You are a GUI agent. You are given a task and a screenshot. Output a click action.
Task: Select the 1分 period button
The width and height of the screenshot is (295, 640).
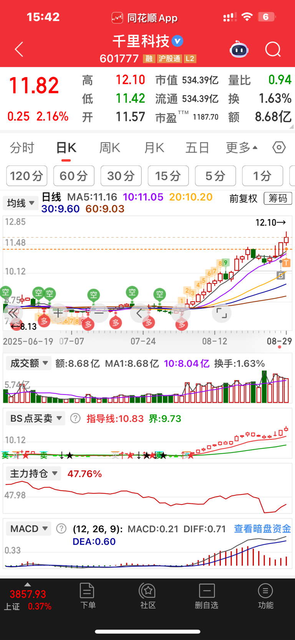click(263, 176)
